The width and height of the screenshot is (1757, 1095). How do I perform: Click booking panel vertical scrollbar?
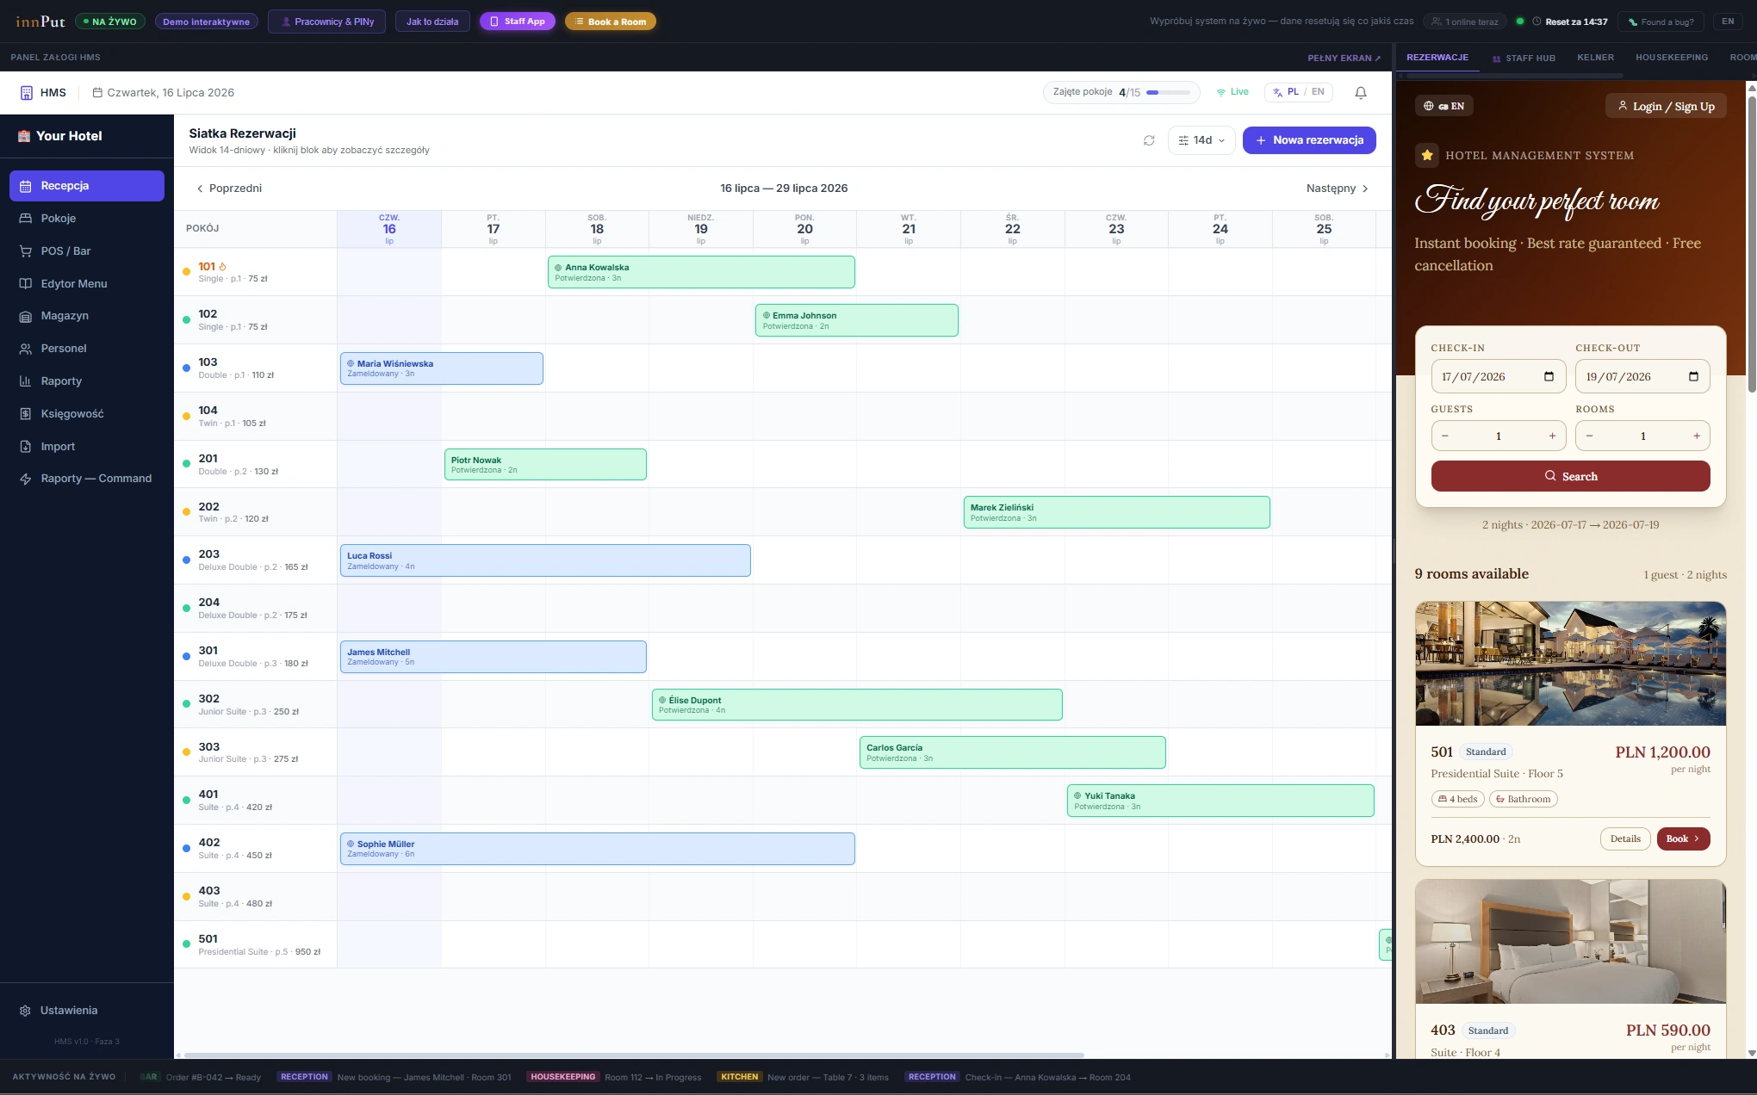tap(1752, 243)
